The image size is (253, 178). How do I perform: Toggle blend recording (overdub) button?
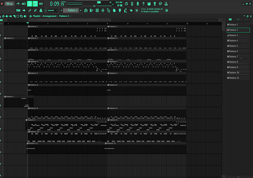(x=35, y=4)
